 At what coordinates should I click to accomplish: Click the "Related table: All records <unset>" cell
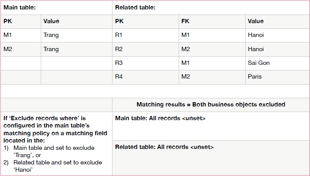point(164,147)
